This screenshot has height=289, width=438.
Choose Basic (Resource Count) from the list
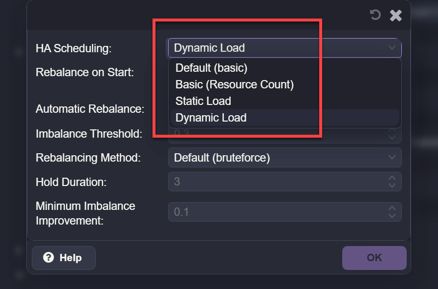click(x=235, y=84)
